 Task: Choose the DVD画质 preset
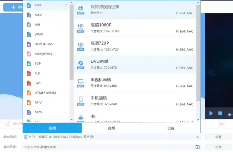(135, 65)
